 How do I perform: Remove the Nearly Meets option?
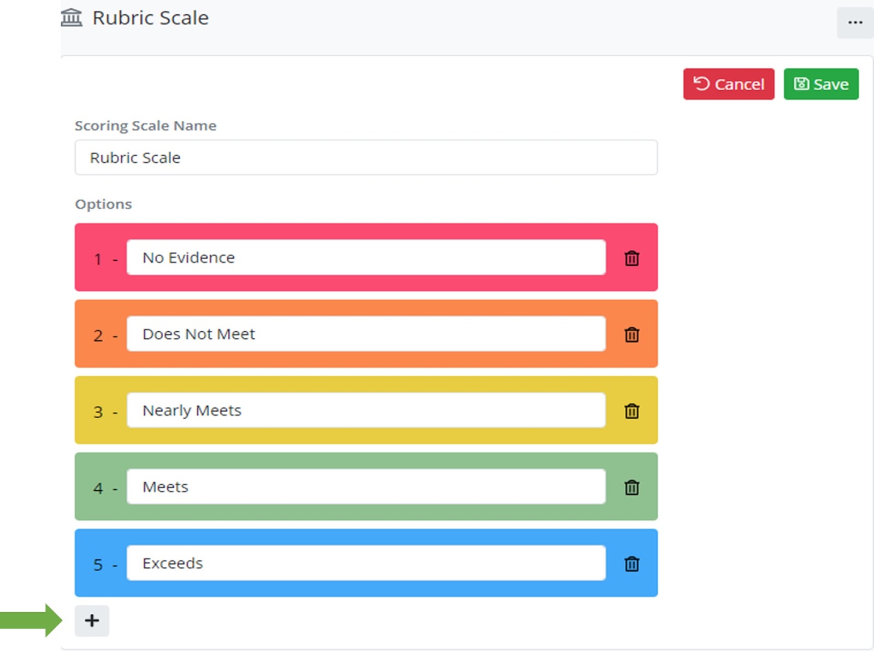(x=631, y=411)
